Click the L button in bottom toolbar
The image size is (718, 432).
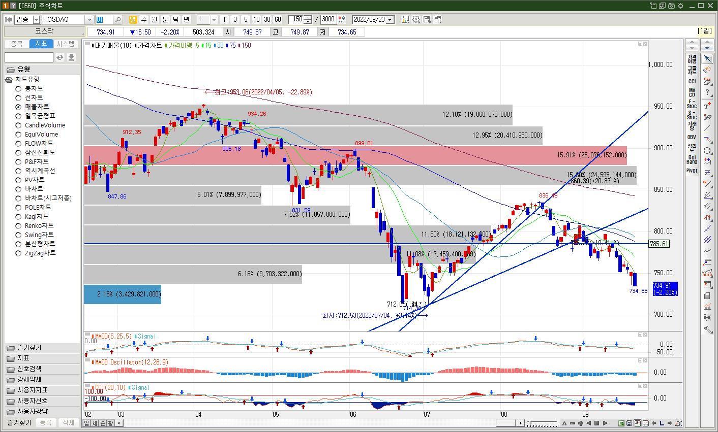[662, 423]
